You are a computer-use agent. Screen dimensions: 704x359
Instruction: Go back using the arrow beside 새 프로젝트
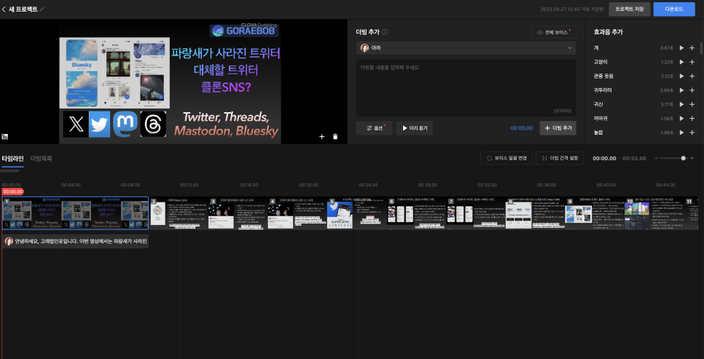coord(4,9)
